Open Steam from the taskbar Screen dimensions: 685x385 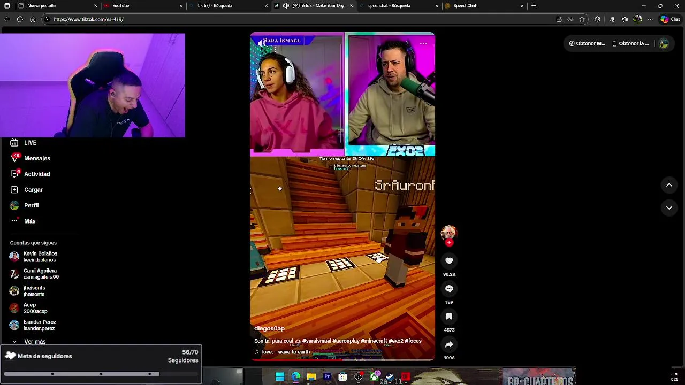pos(390,377)
